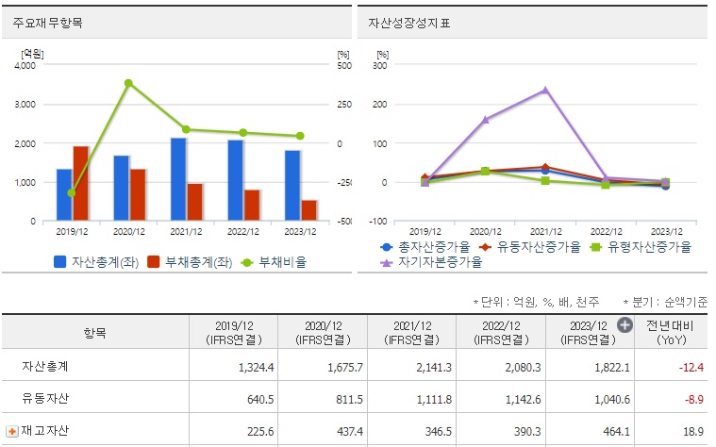Screen dimensions: 716x447
Task: Click the 2023/12 red 부채총계 bar
Action: click(309, 210)
